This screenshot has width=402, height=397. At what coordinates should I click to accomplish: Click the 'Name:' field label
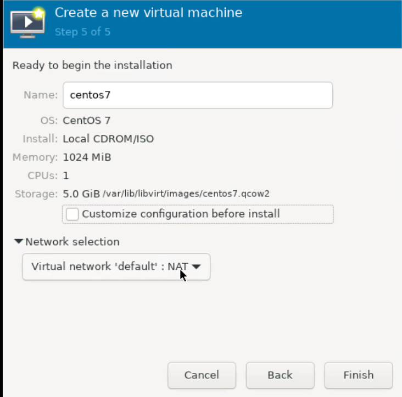(41, 95)
